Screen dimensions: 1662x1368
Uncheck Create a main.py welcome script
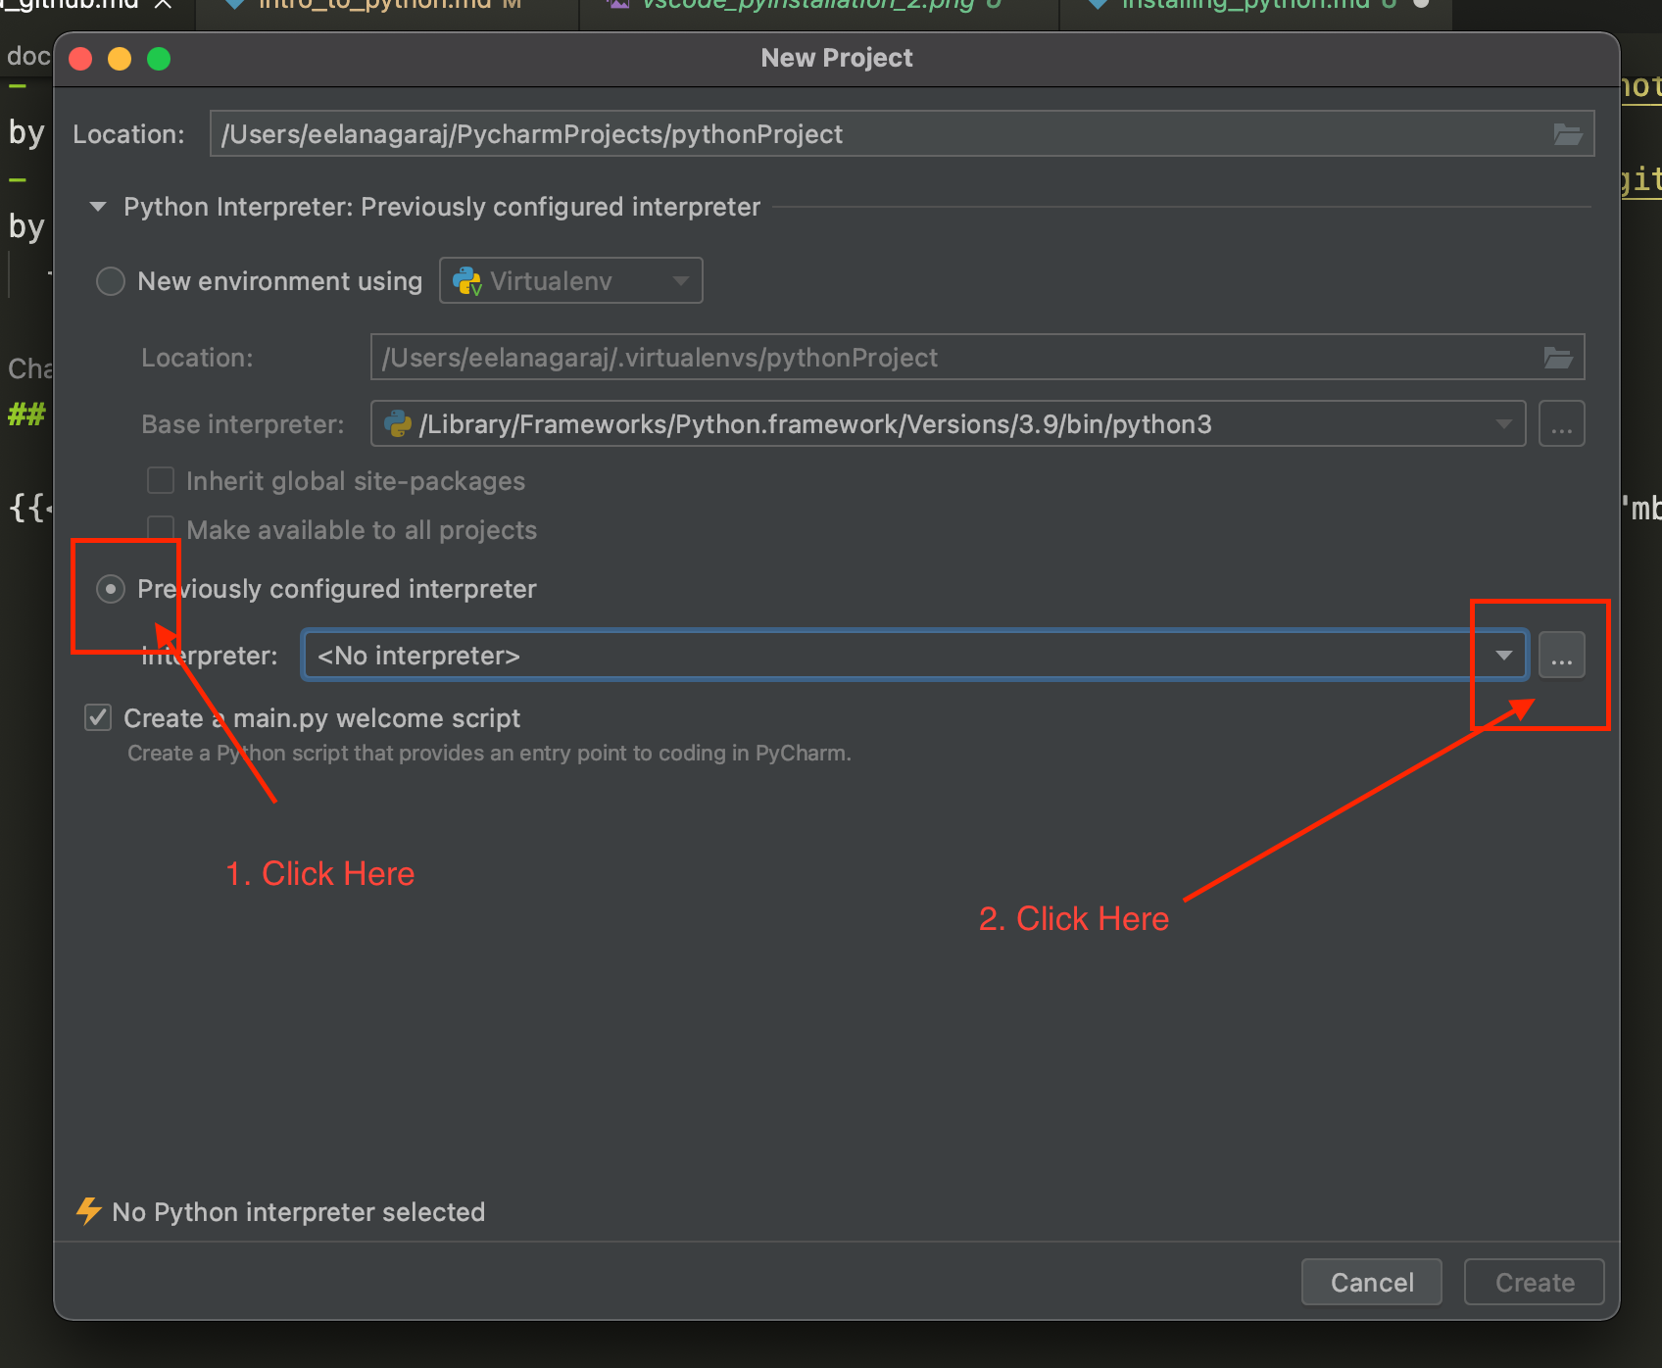(x=98, y=717)
